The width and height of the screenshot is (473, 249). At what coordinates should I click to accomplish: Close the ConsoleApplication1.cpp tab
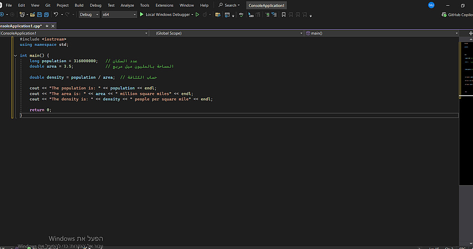[x=53, y=26]
